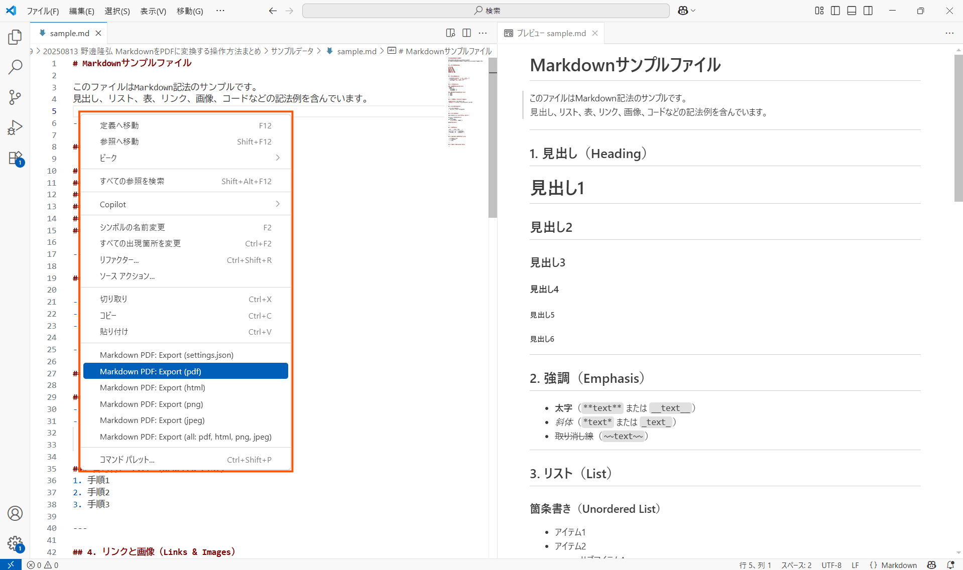
Task: Open the Manage settings gear
Action: pyautogui.click(x=15, y=543)
